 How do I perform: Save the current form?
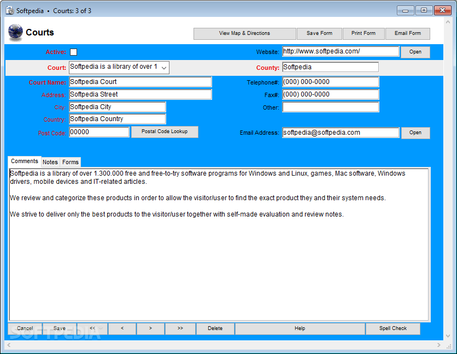319,33
